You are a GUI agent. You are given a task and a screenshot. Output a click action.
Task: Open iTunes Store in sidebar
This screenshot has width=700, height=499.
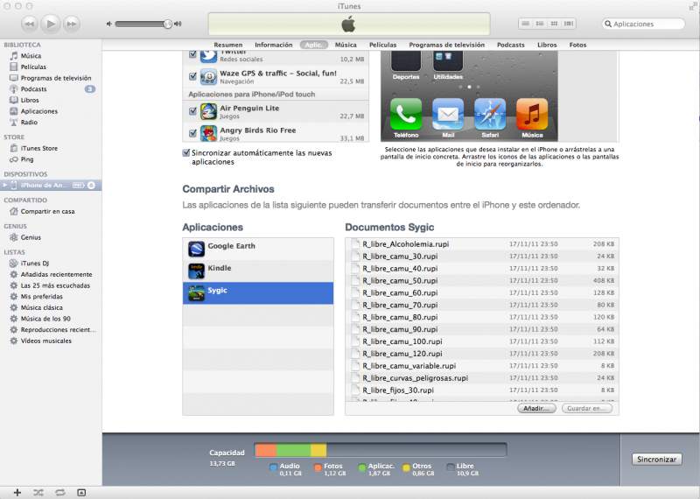point(38,149)
